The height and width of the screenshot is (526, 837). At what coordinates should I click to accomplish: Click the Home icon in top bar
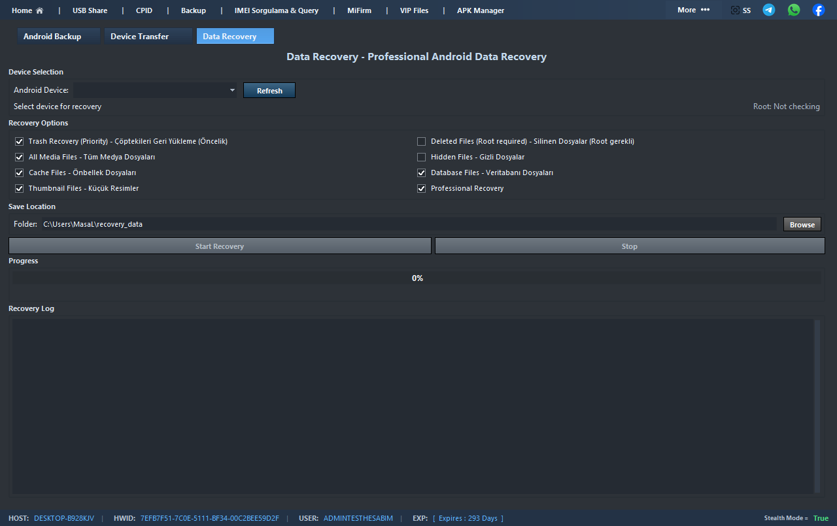coord(39,10)
